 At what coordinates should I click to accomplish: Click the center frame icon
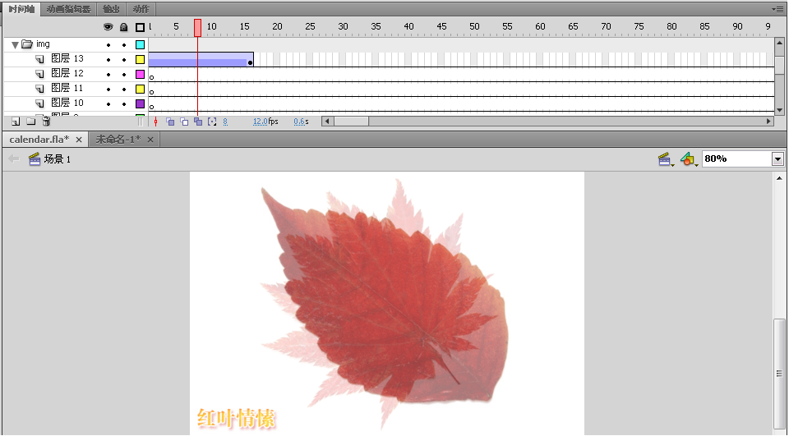tap(155, 122)
